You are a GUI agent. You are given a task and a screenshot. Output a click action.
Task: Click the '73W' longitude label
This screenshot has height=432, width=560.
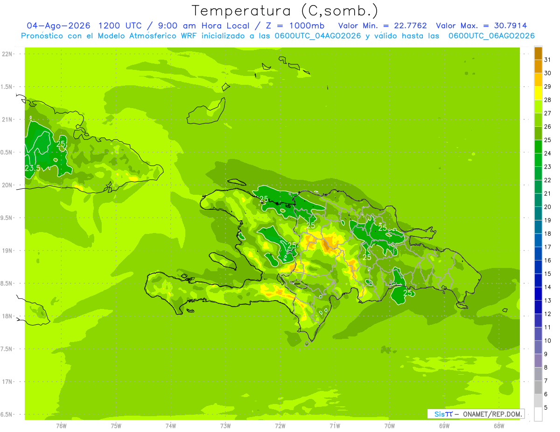(225, 425)
